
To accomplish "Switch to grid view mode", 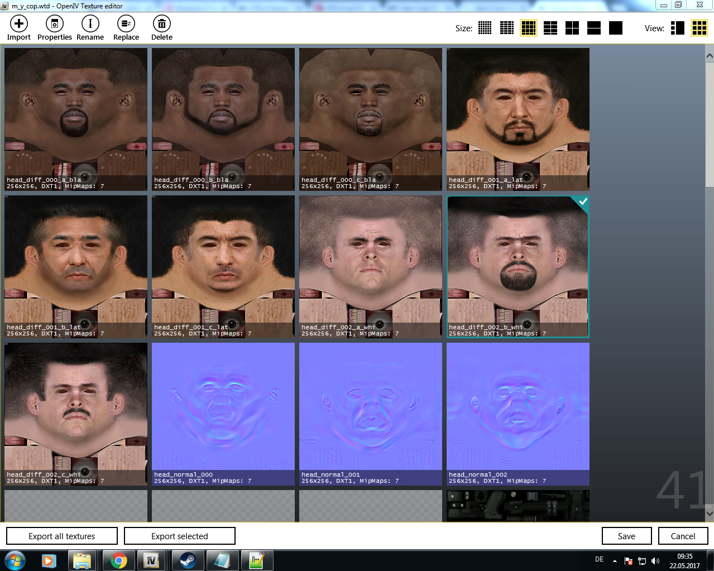I will point(699,28).
